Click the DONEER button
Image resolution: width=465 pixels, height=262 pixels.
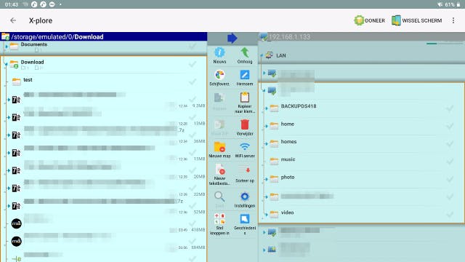[x=370, y=20]
